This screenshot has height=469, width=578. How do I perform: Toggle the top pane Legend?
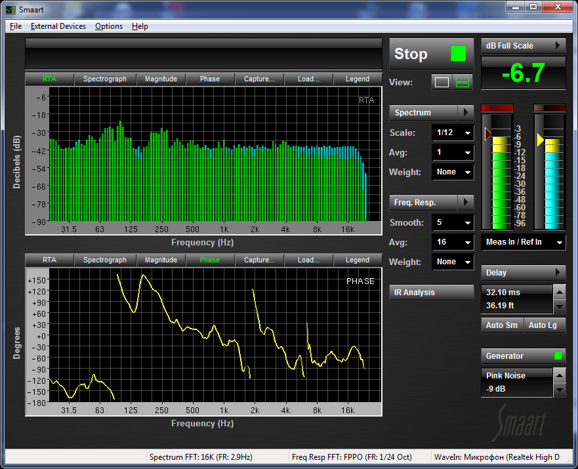pyautogui.click(x=358, y=79)
